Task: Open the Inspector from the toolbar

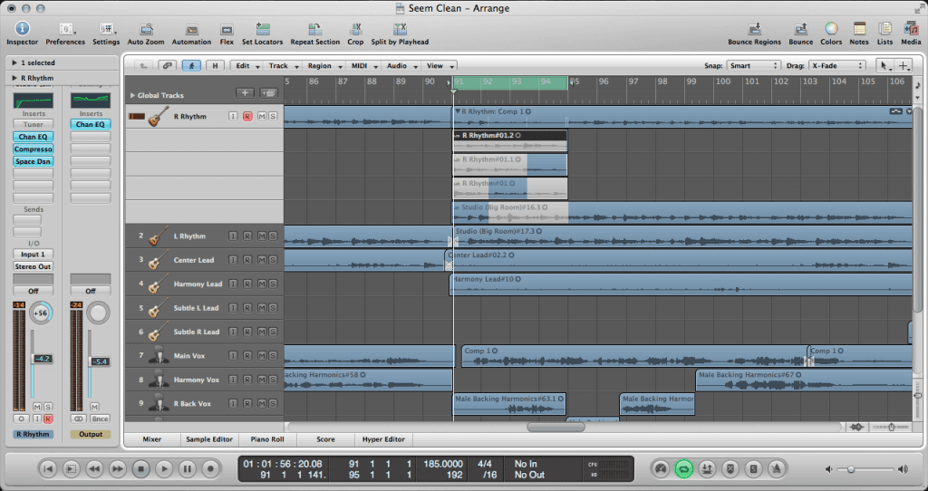Action: click(22, 30)
